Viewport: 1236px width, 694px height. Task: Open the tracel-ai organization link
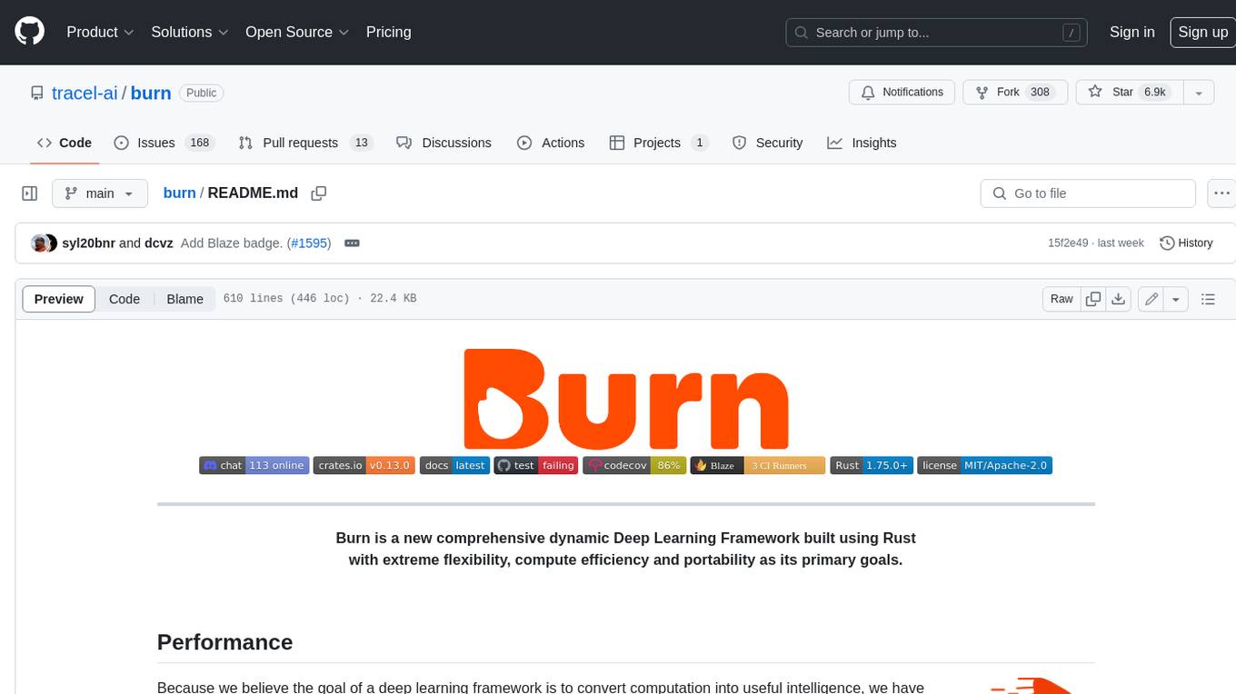point(85,93)
